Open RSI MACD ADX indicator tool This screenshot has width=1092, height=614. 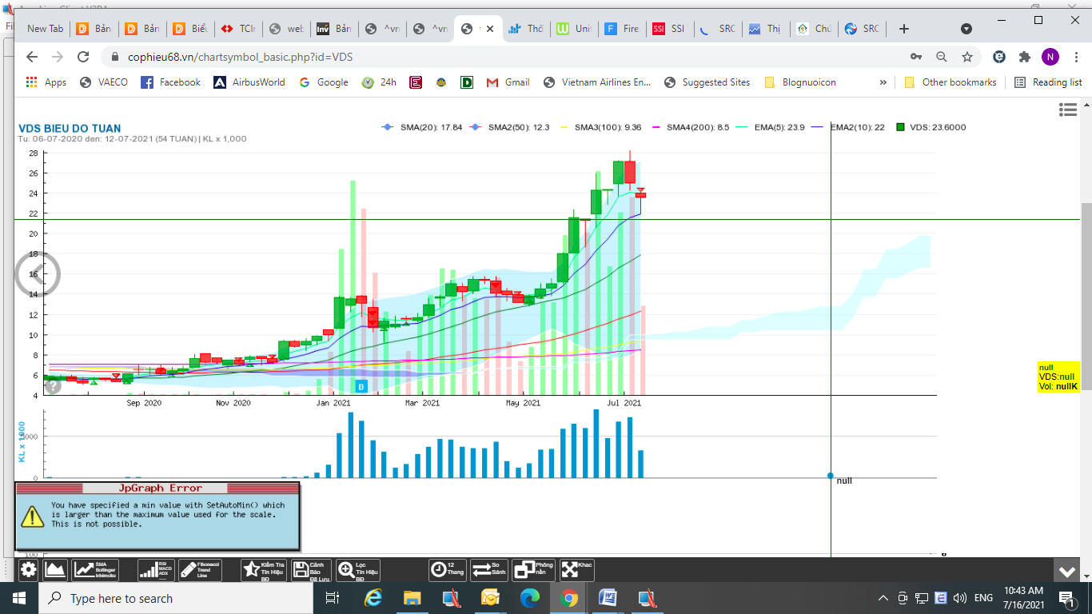click(156, 570)
